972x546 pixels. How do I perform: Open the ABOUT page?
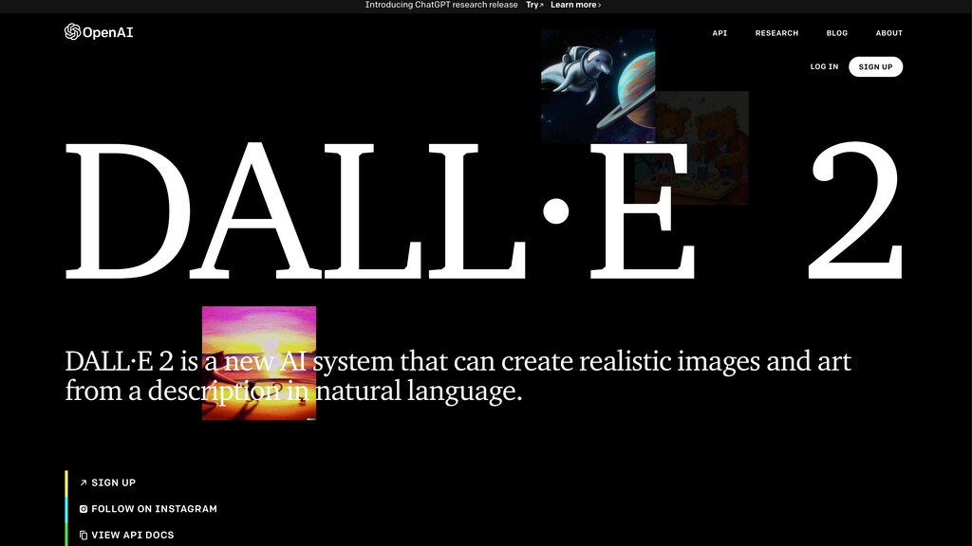(889, 32)
